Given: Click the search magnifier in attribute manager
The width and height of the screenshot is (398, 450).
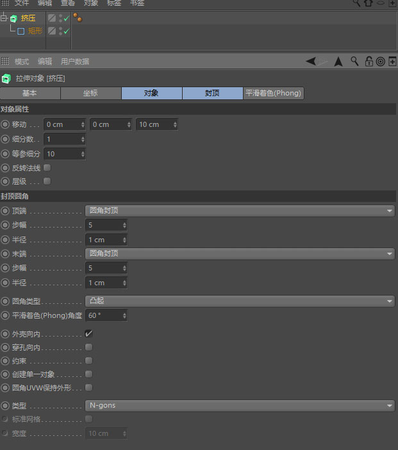Looking at the screenshot, I should pos(354,61).
